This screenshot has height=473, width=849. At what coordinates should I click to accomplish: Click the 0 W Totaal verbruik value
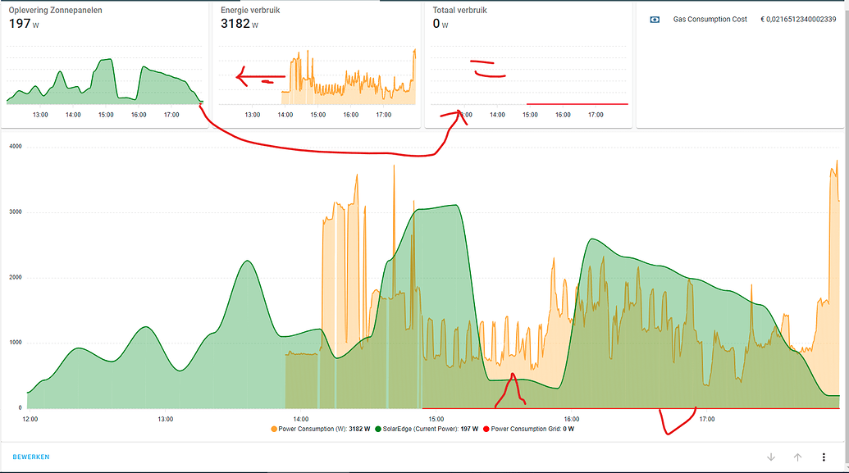pos(438,25)
